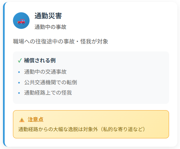Click the 通勤災害 heading

tap(48, 16)
